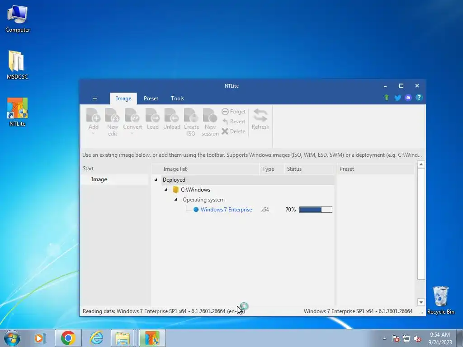Open the Convert dropdown arrow
Image resolution: width=463 pixels, height=347 pixels.
(132, 133)
